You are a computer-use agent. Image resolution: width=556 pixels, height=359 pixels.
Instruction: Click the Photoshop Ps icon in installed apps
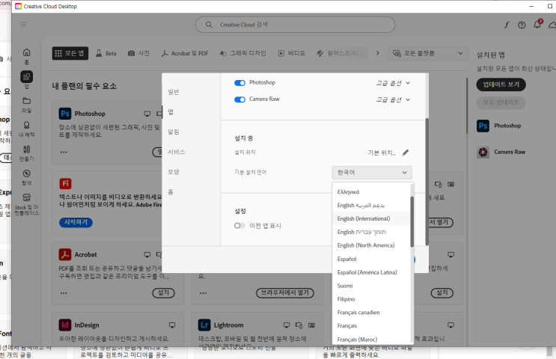point(483,126)
